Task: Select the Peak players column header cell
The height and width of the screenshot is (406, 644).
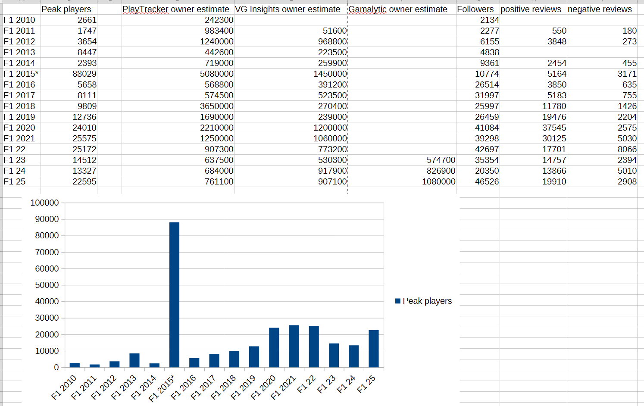Action: click(x=69, y=9)
